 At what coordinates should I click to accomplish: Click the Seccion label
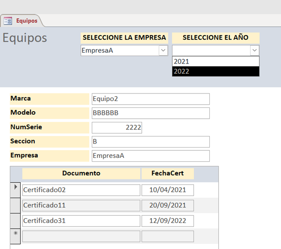click(x=50, y=142)
